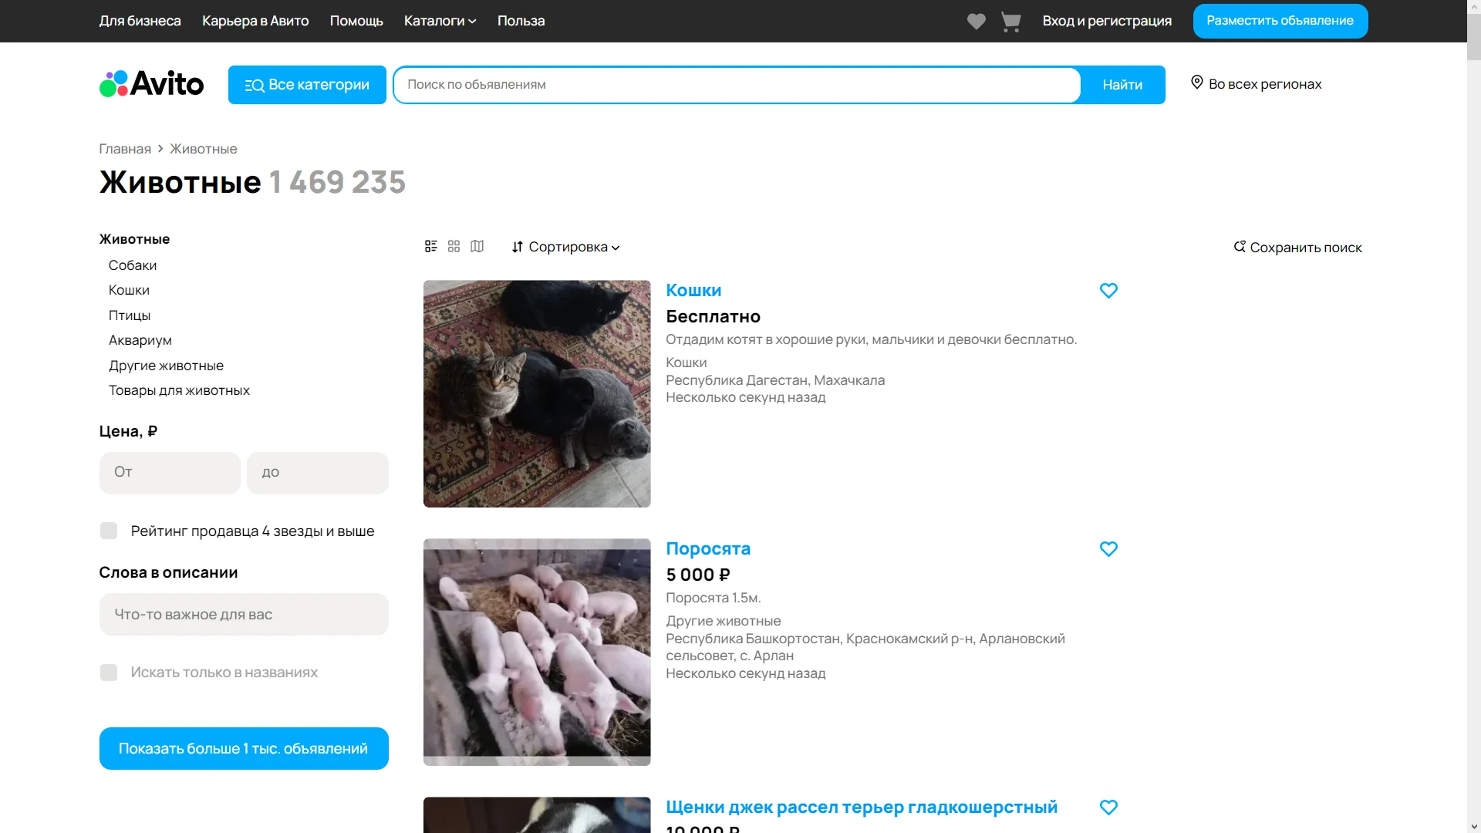Click the Avito logo
Viewport: 1481px width, 833px height.
152,84
